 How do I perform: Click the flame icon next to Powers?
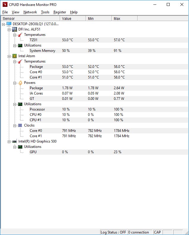[x=20, y=83]
